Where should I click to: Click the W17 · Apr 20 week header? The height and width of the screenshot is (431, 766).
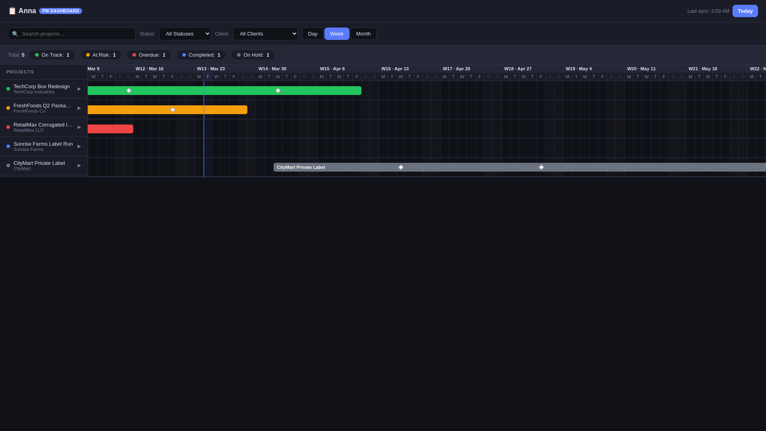click(x=471, y=69)
